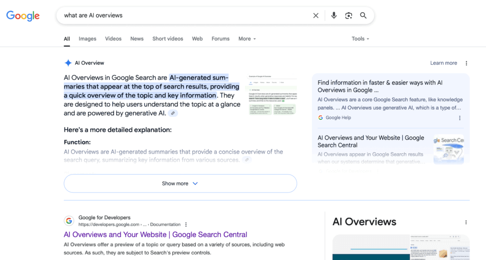Click the highlighted AI-generated summaries text
The height and width of the screenshot is (260, 486).
point(151,87)
